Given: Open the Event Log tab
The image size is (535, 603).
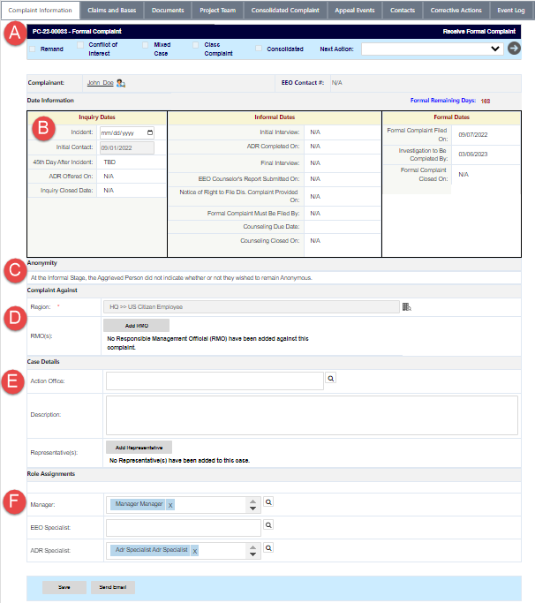Looking at the screenshot, I should click(x=511, y=11).
